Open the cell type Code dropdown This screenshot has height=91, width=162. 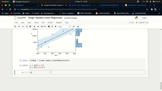coord(64,27)
